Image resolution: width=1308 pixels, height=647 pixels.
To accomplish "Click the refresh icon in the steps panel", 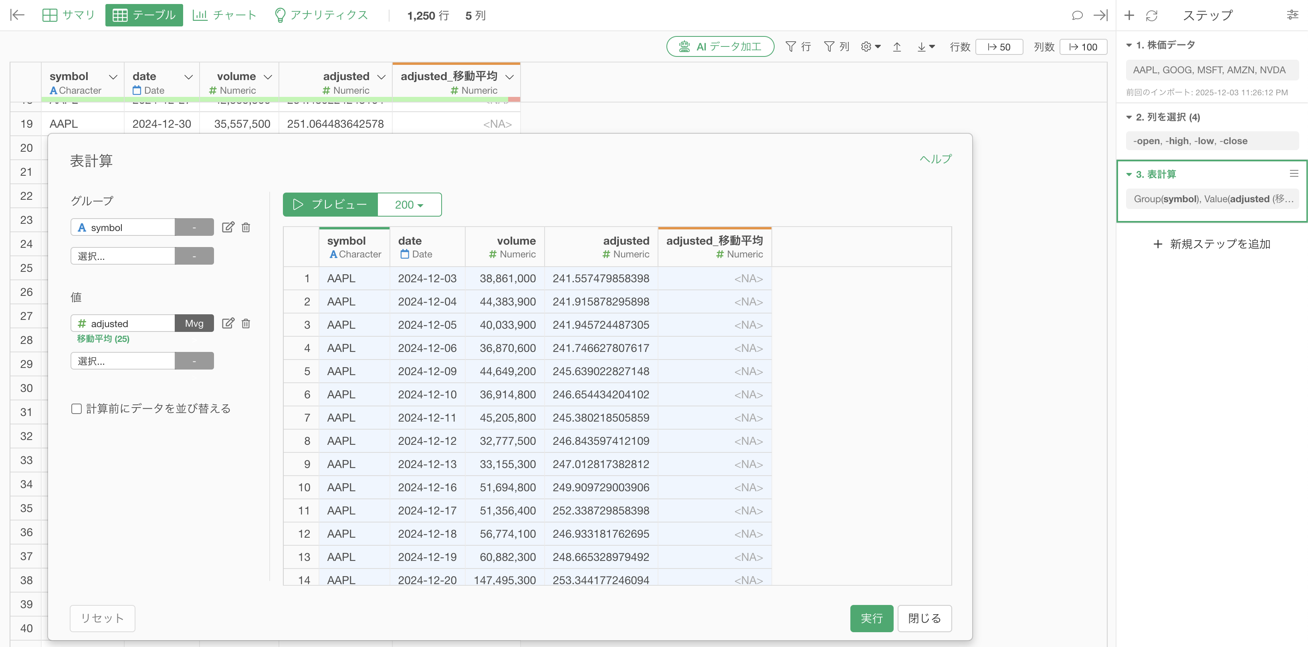I will coord(1151,15).
